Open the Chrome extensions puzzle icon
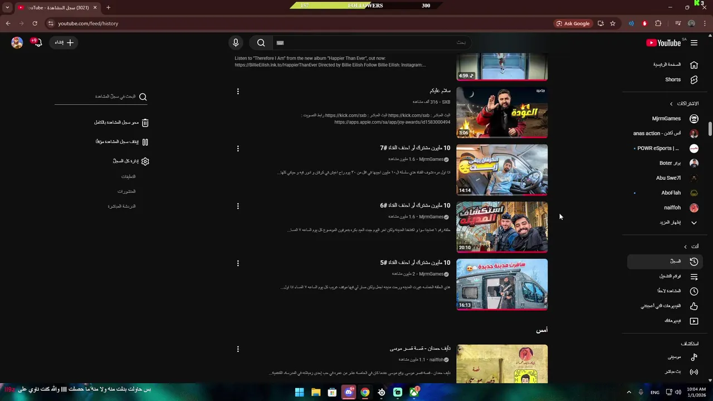 tap(658, 23)
